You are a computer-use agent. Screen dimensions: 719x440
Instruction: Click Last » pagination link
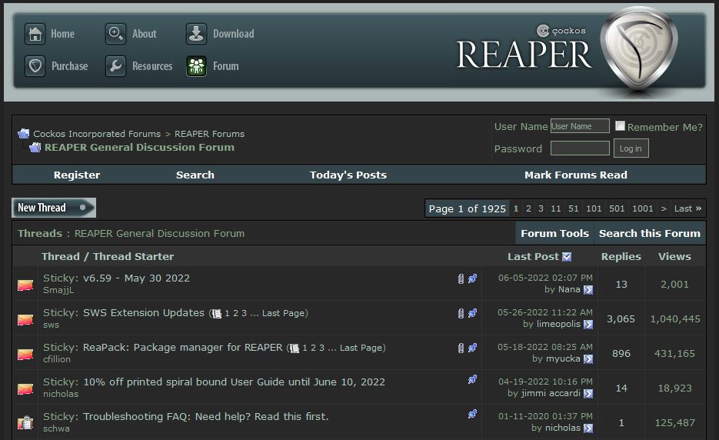coord(687,208)
